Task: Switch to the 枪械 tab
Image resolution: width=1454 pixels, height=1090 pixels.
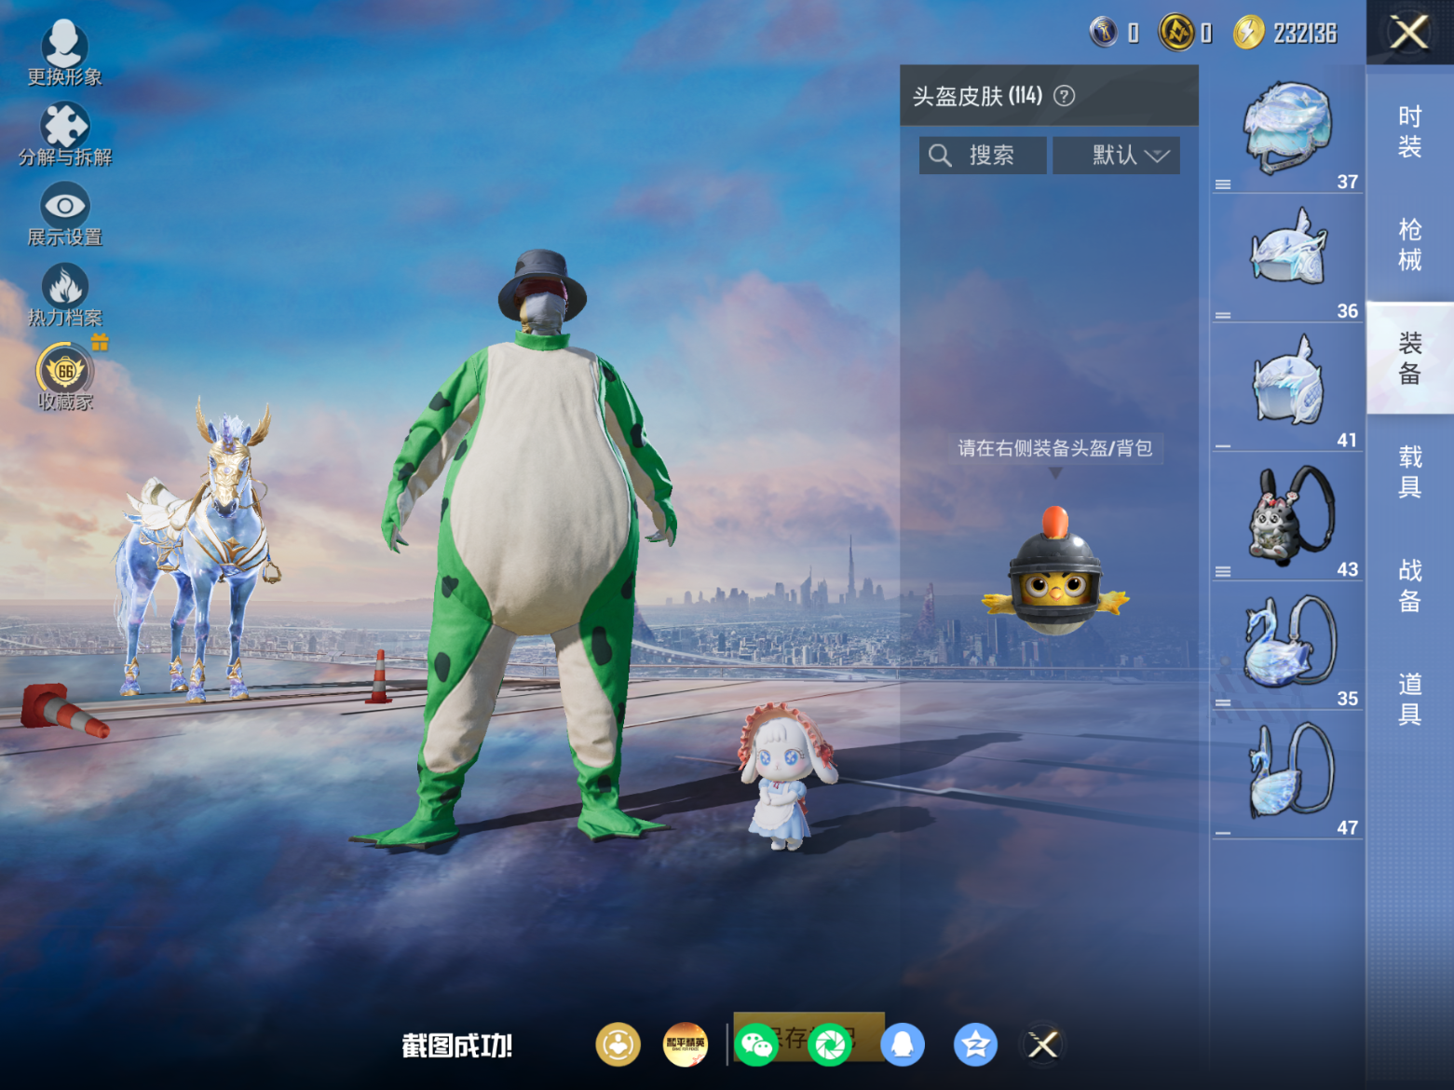Action: pos(1409,245)
